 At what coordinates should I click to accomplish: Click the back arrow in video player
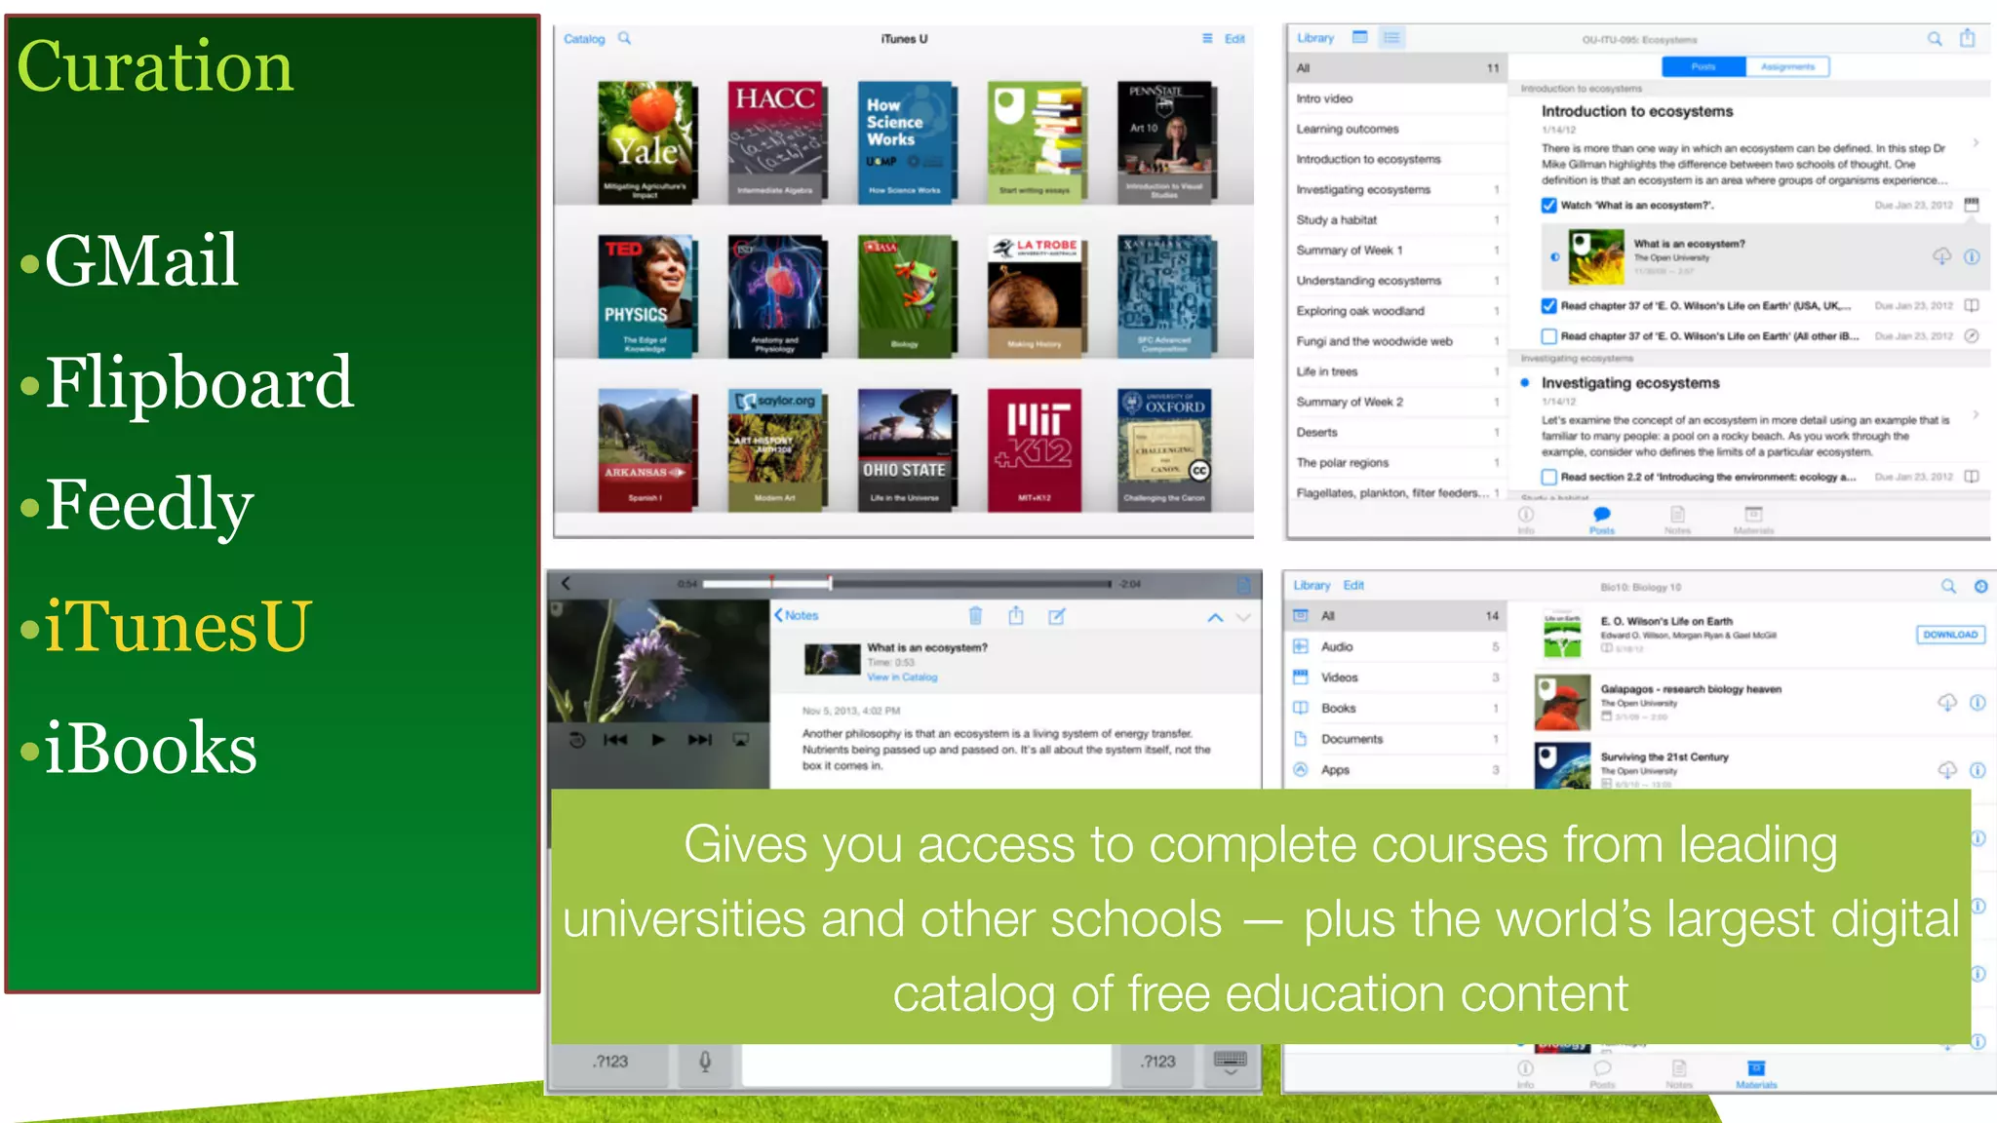tap(566, 583)
